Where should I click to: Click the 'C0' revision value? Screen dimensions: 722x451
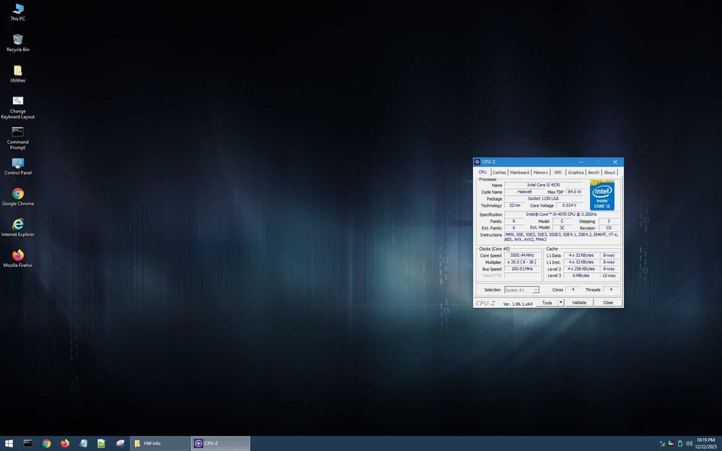pos(608,228)
